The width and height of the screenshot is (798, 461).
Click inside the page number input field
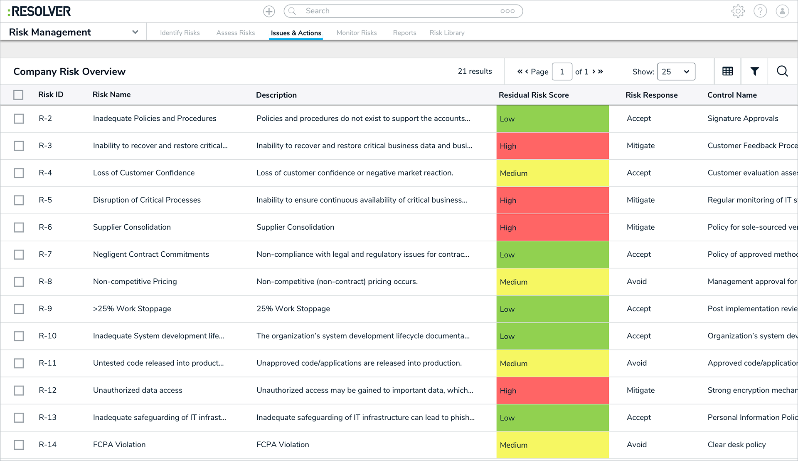tap(562, 71)
